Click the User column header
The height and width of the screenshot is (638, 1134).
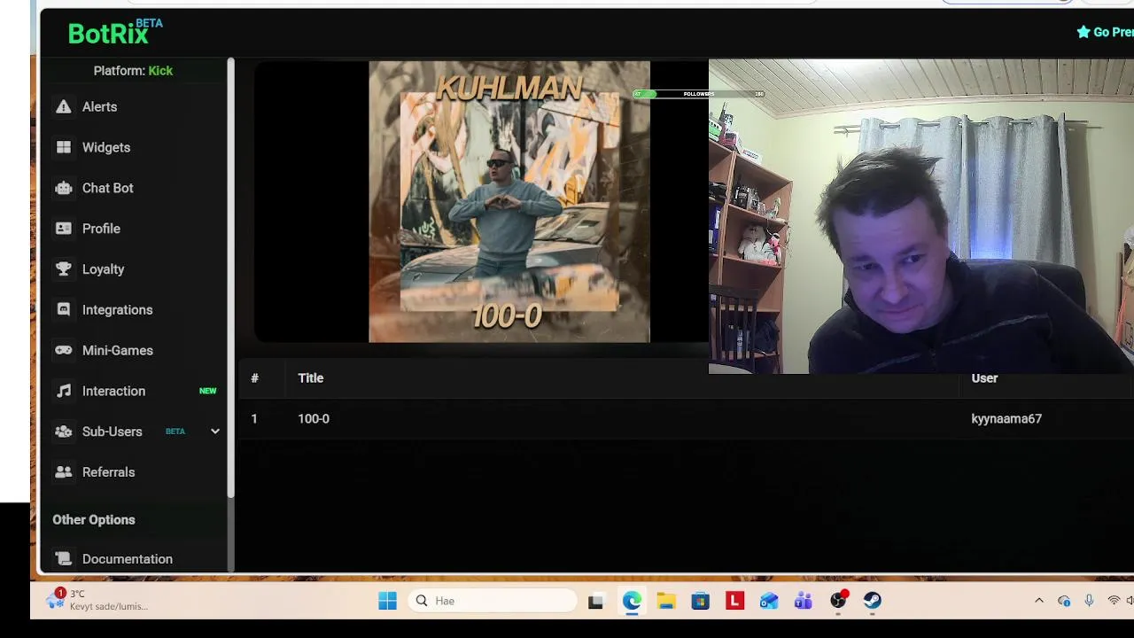coord(984,378)
